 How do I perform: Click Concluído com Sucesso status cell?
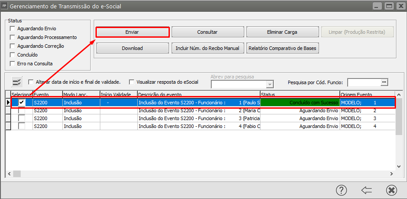[300, 103]
